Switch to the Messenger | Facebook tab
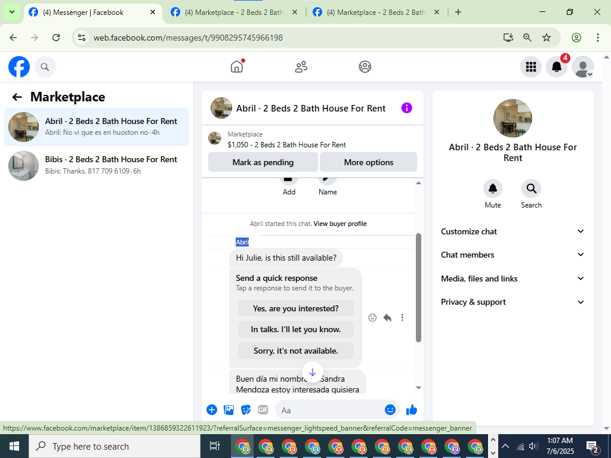This screenshot has width=611, height=458. tap(92, 13)
